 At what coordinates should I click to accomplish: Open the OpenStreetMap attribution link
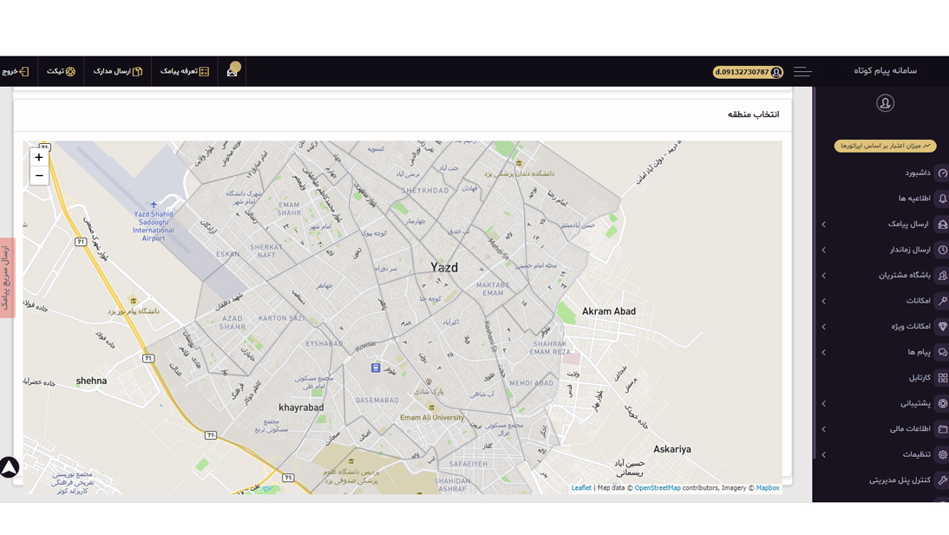coord(658,488)
